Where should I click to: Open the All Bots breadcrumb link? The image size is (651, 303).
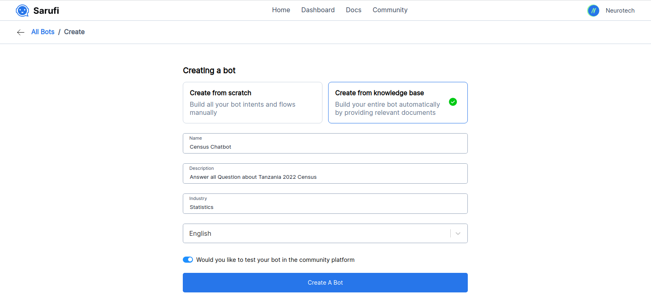[43, 32]
